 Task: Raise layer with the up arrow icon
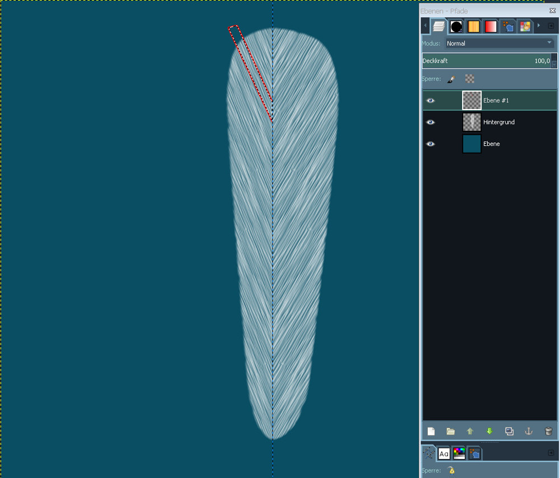tap(470, 431)
